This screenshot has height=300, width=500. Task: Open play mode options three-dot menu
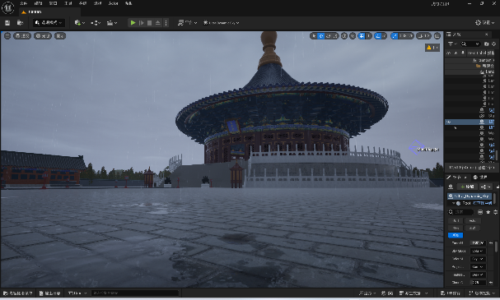click(166, 23)
